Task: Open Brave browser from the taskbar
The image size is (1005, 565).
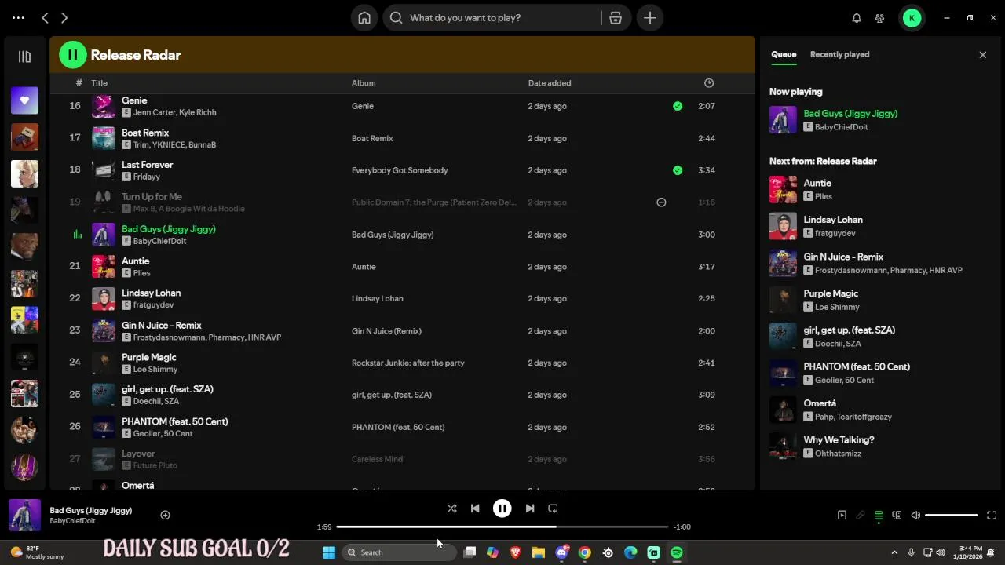Action: (516, 552)
